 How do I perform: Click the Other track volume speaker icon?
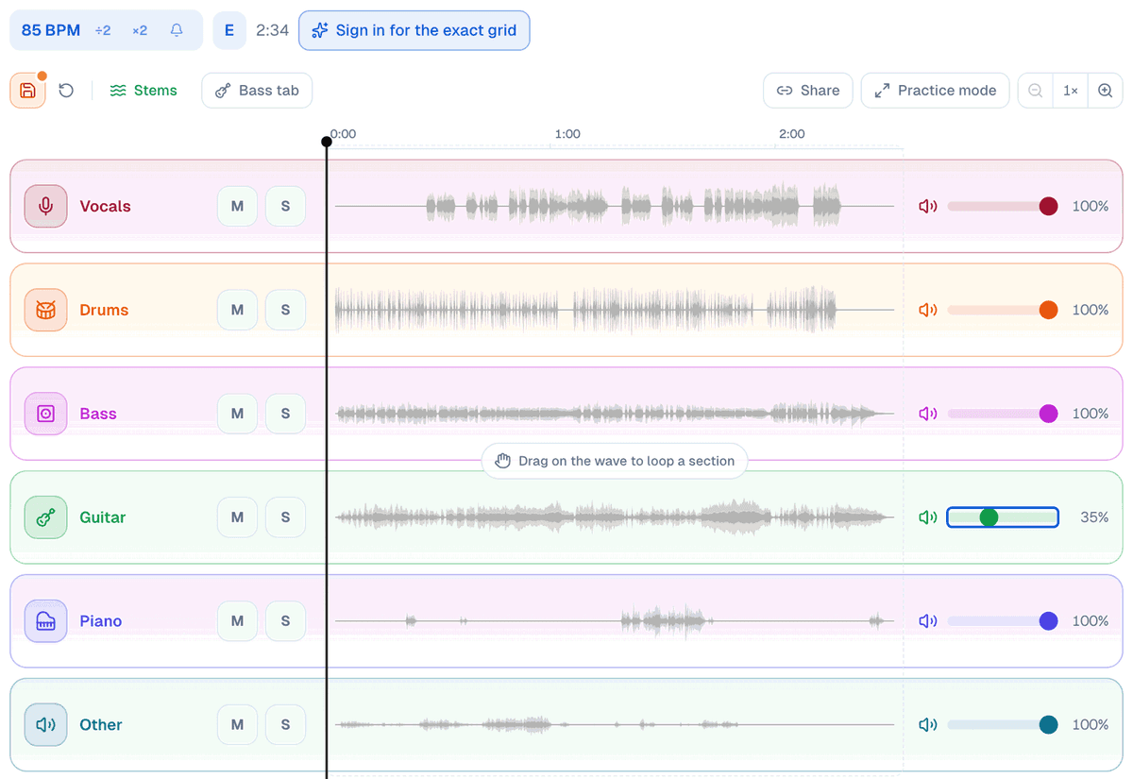[928, 725]
